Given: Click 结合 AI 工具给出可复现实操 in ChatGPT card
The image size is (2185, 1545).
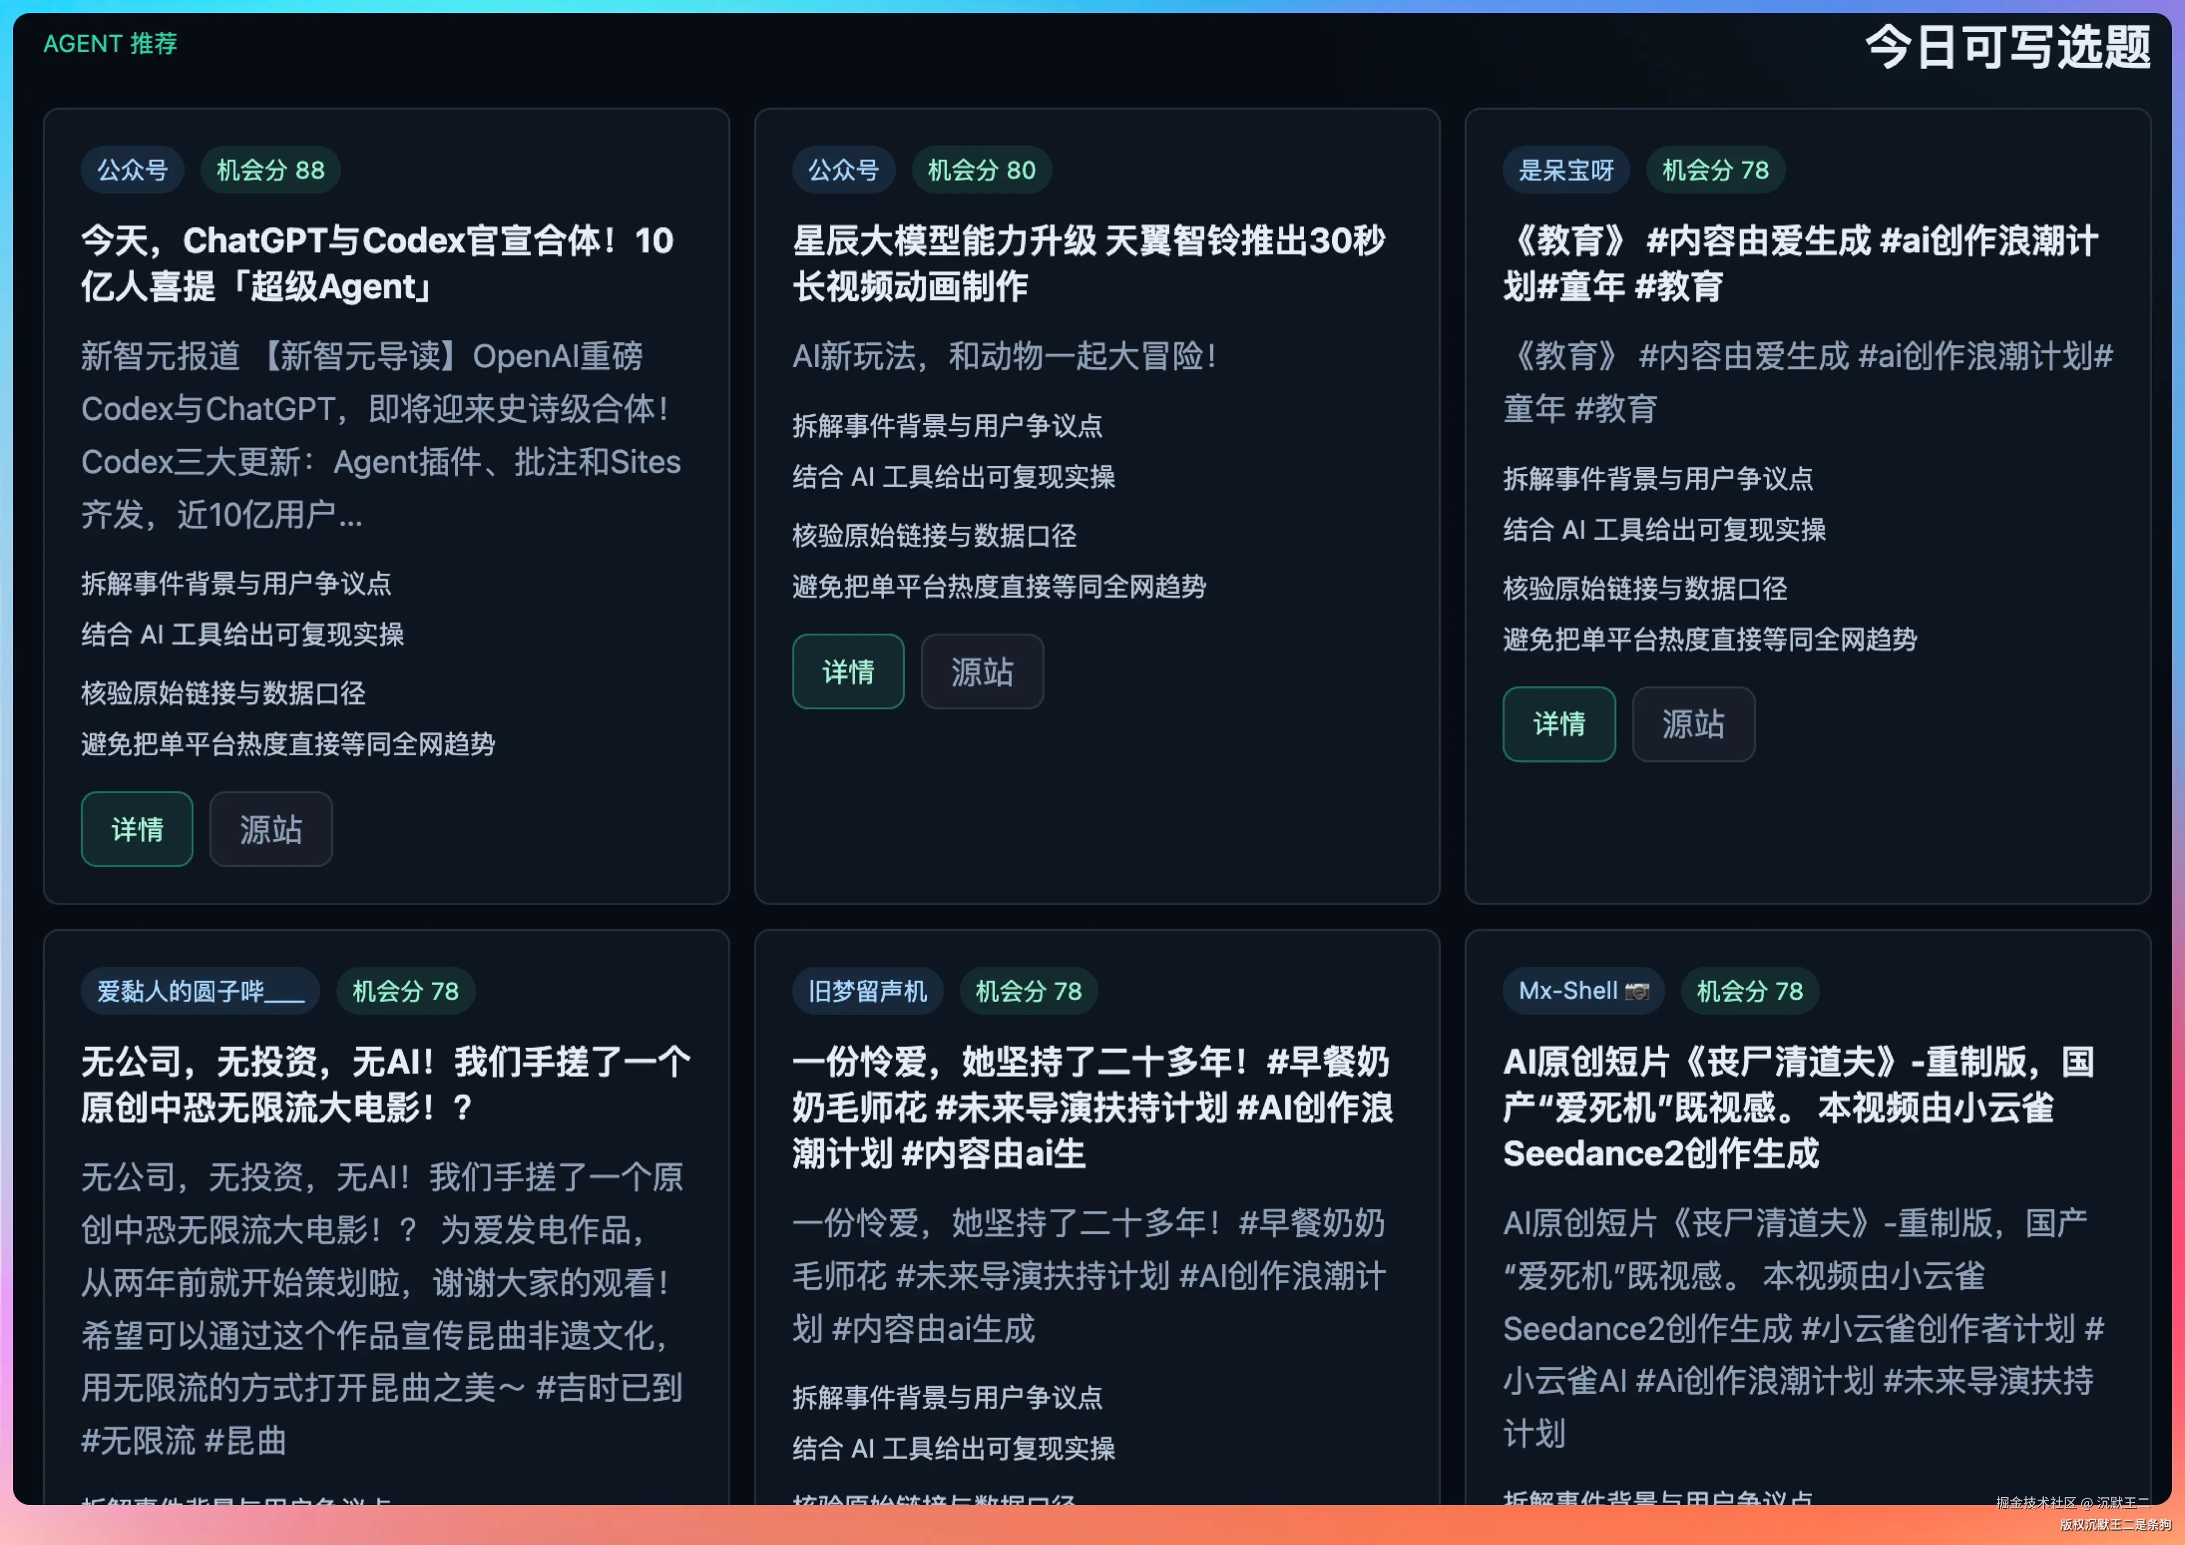Looking at the screenshot, I should [243, 635].
